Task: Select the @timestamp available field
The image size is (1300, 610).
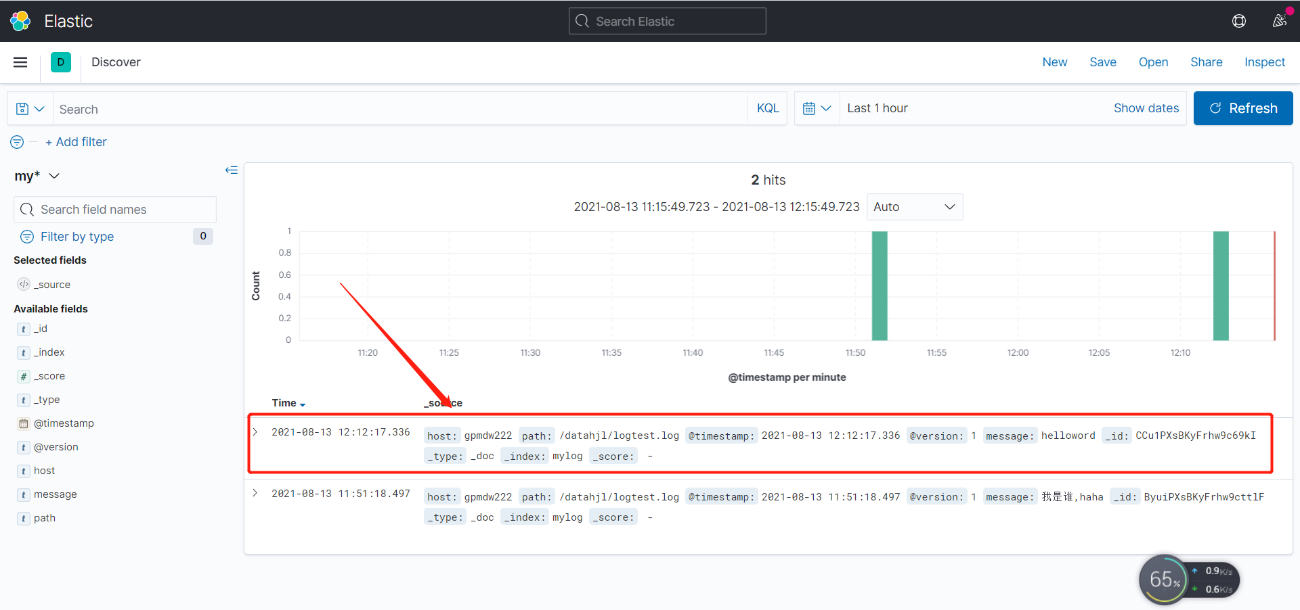Action: (64, 424)
